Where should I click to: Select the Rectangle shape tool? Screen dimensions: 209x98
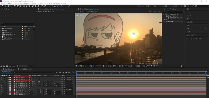point(24,6)
